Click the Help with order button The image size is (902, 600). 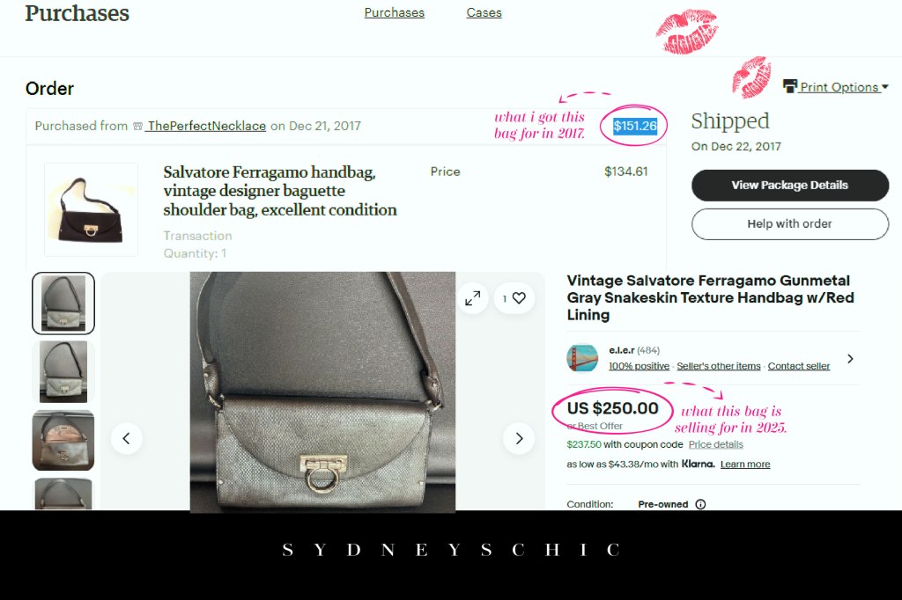(790, 223)
